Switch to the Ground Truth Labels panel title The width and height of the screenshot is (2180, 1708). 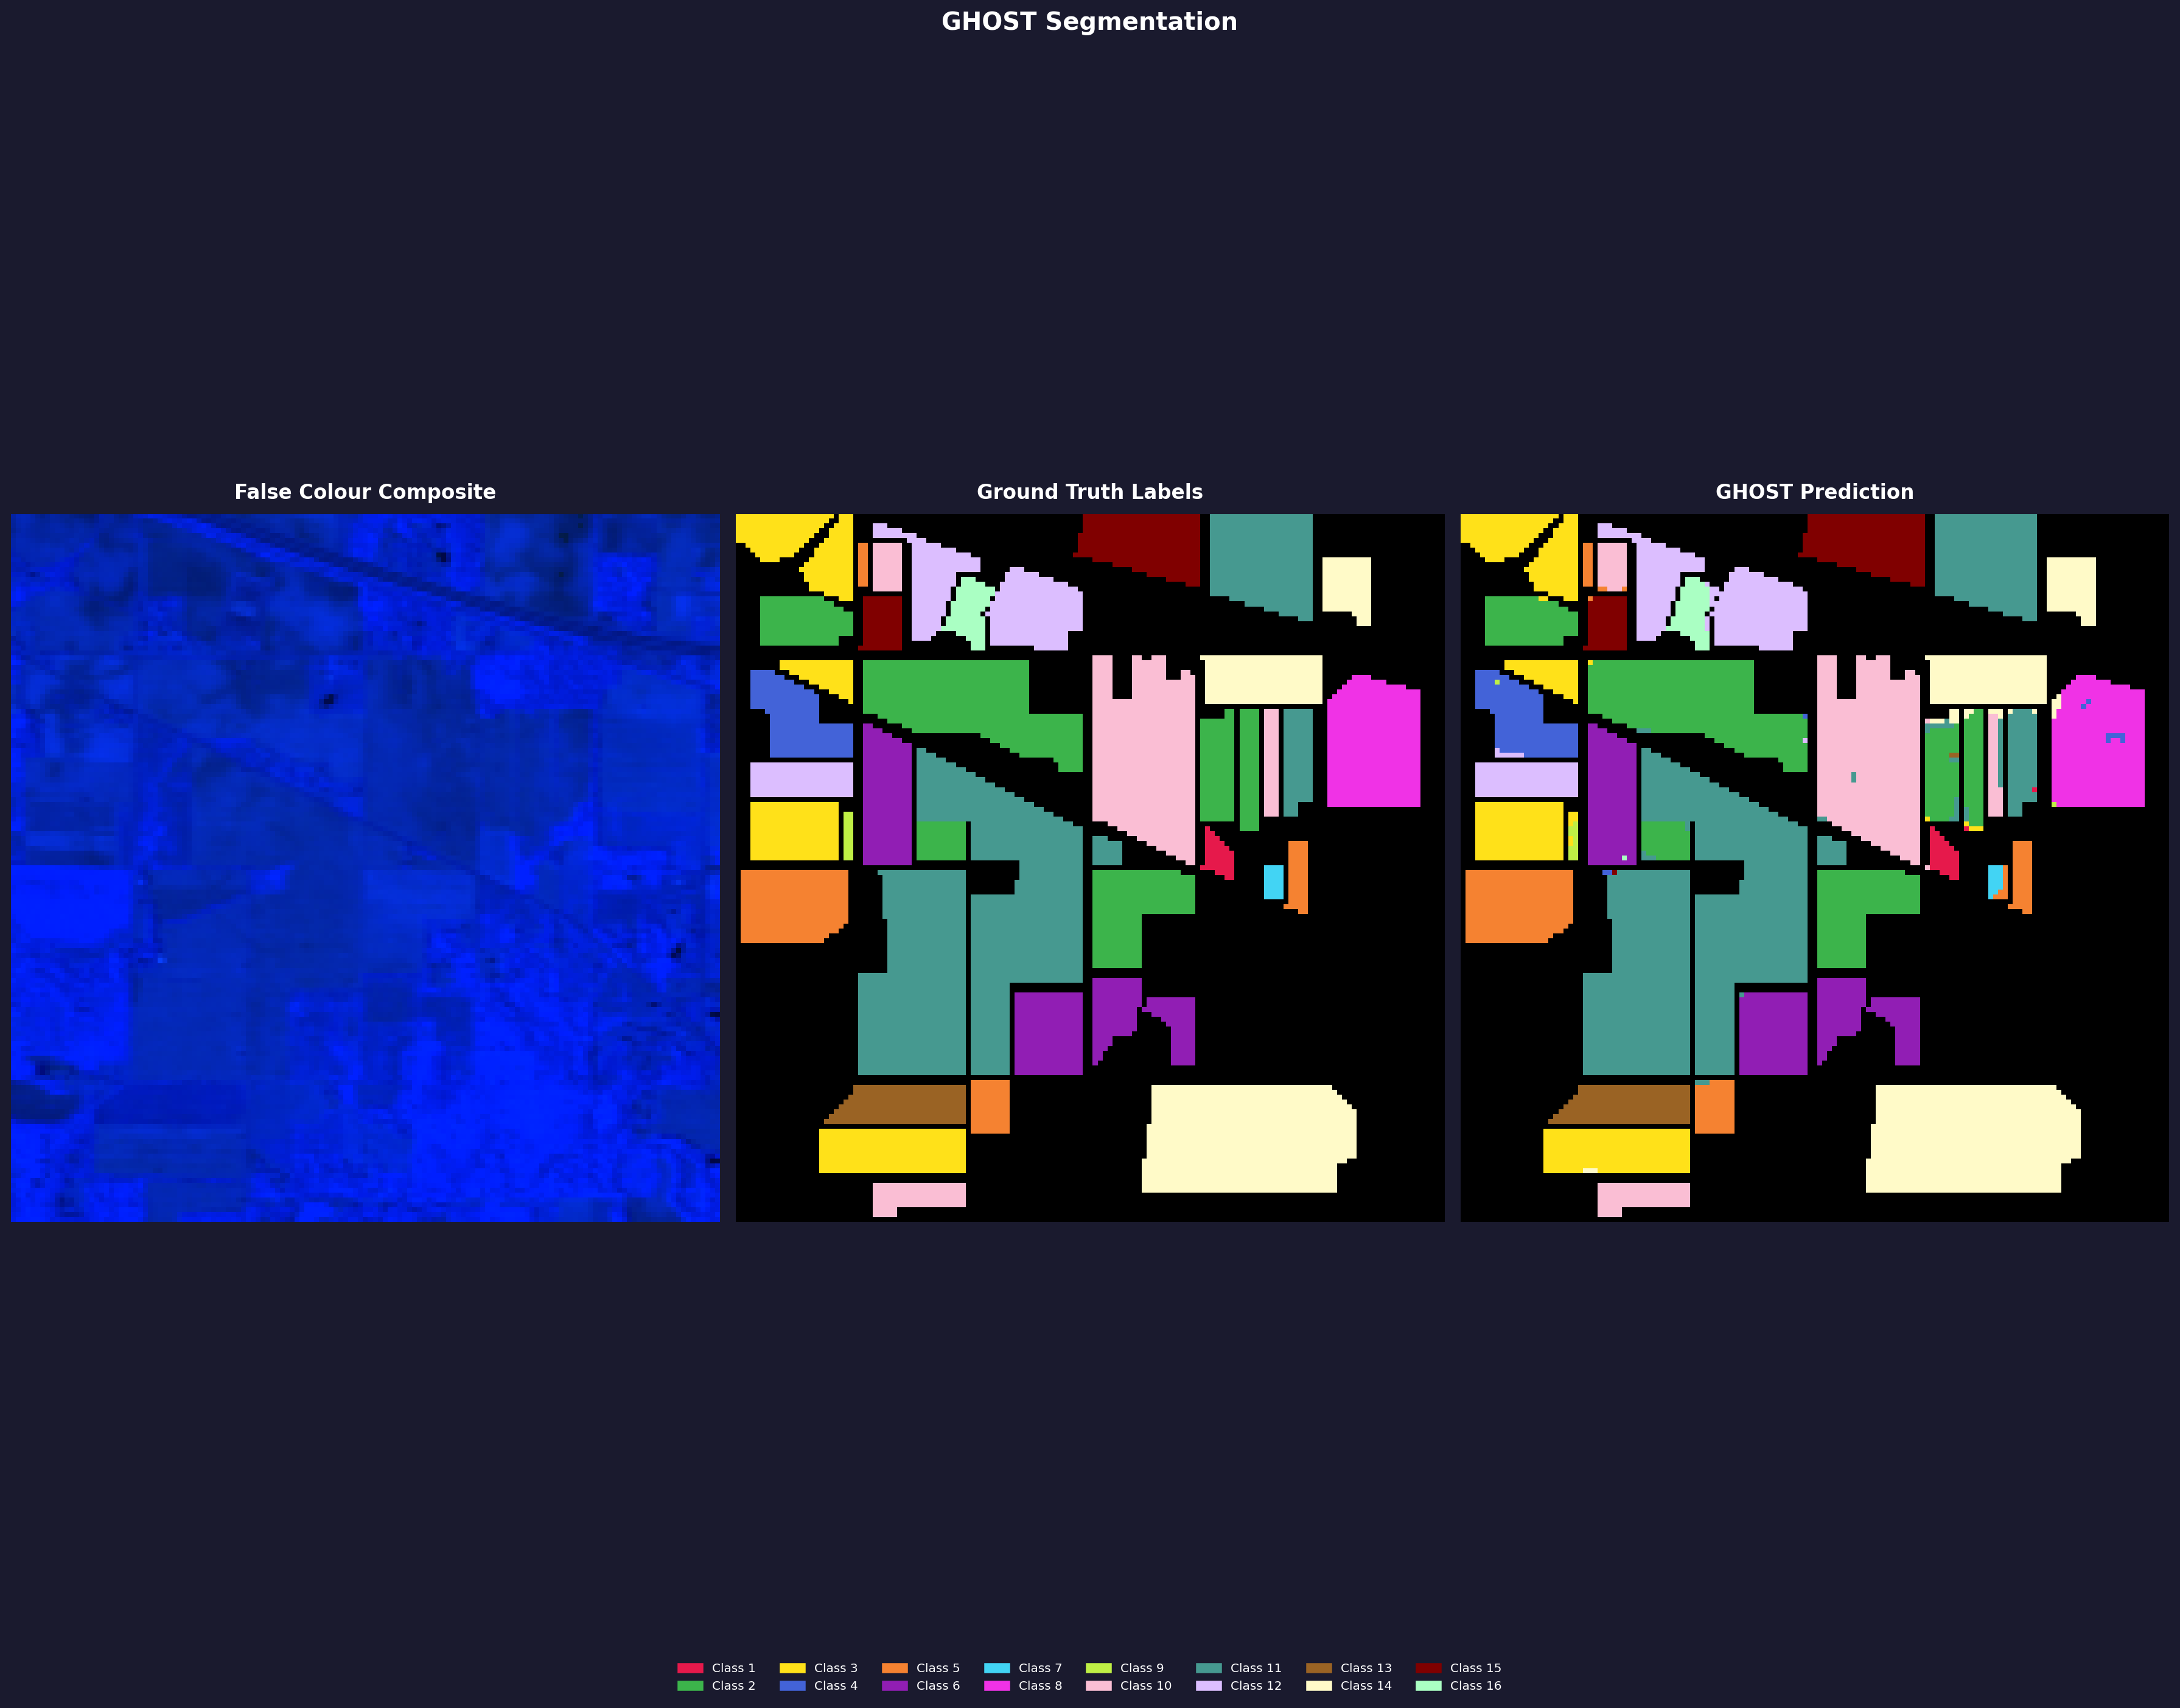pos(1089,492)
